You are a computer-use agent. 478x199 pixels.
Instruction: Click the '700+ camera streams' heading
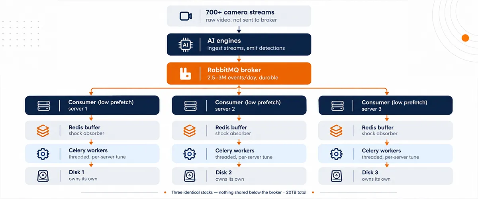pyautogui.click(x=240, y=12)
